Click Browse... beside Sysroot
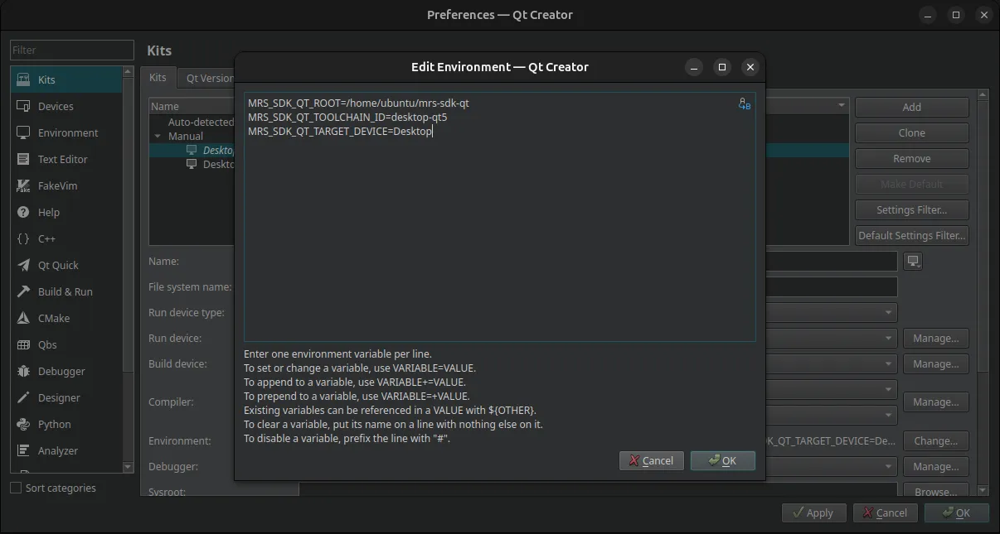The width and height of the screenshot is (1000, 534). 935,491
